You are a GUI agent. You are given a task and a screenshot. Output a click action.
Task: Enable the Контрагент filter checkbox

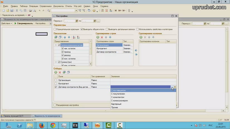[56, 84]
